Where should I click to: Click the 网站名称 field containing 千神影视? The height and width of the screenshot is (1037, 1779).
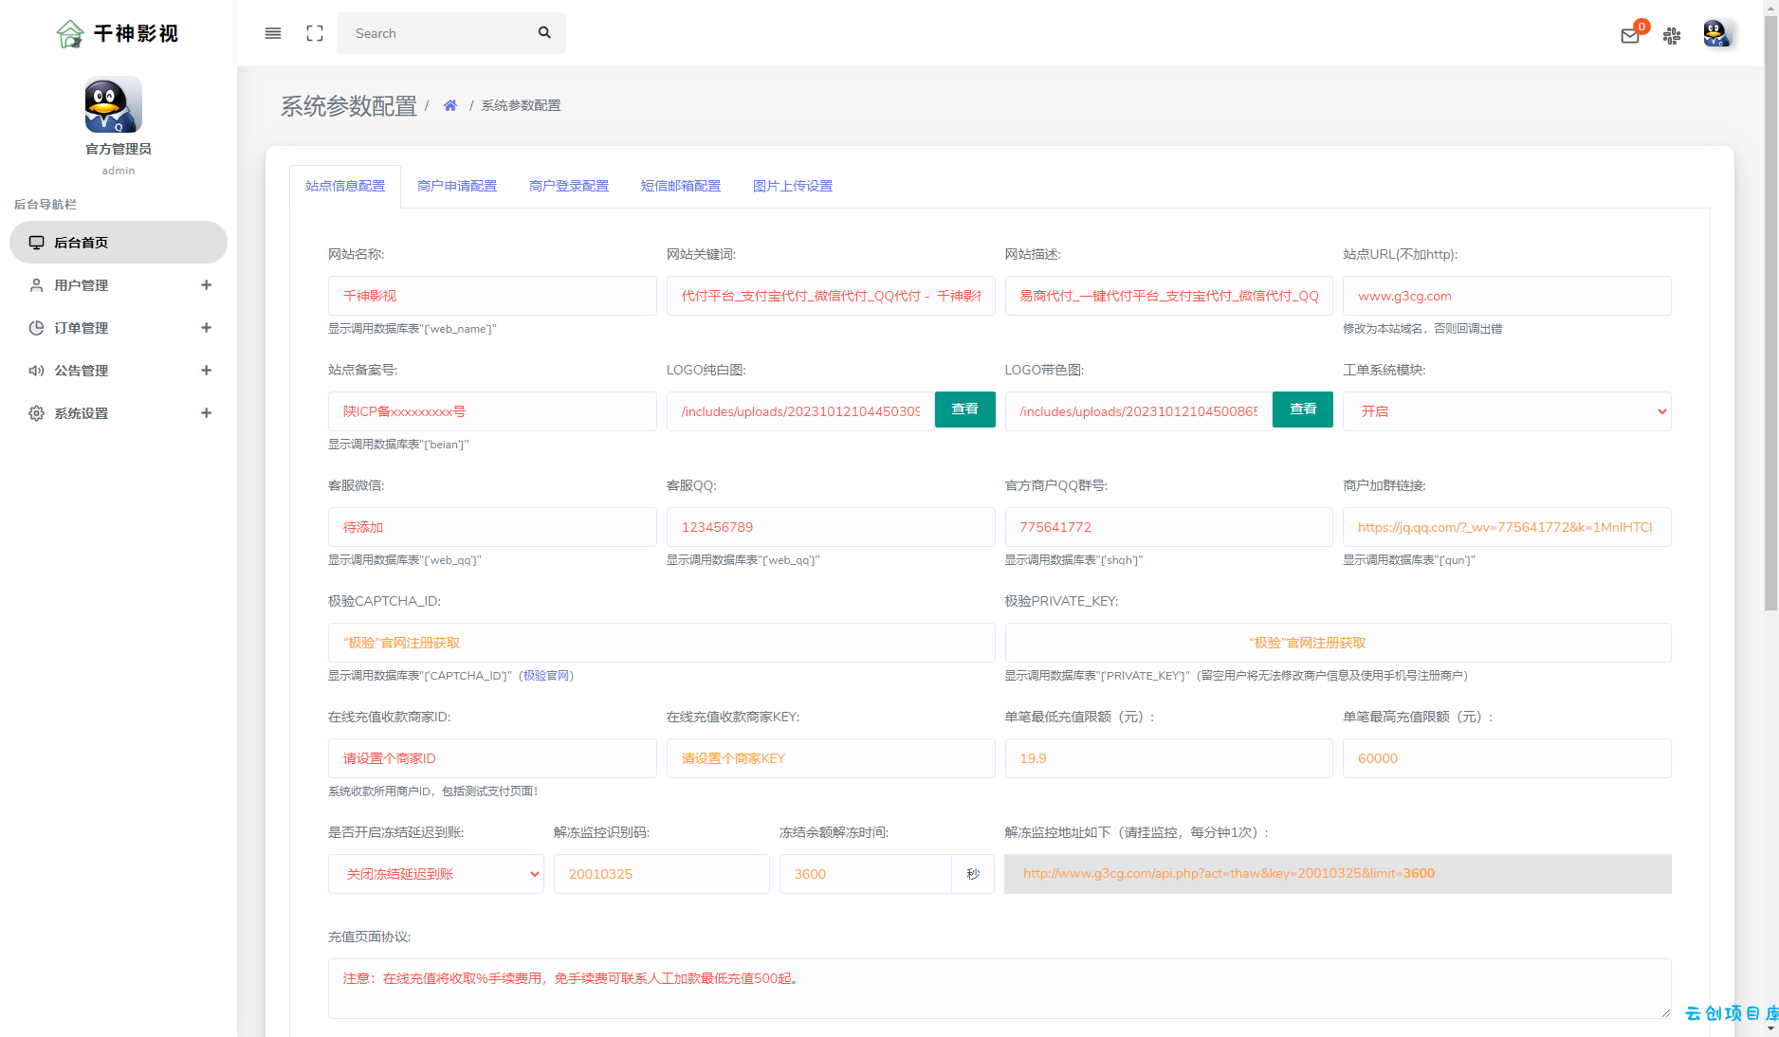[492, 296]
